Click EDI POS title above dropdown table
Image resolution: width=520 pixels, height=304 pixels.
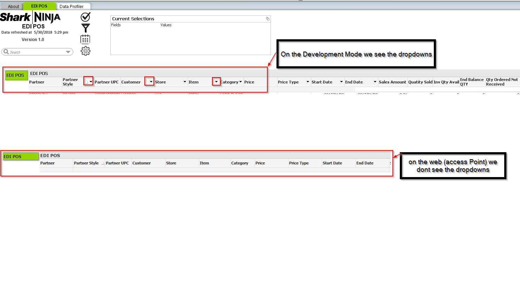[x=39, y=74]
